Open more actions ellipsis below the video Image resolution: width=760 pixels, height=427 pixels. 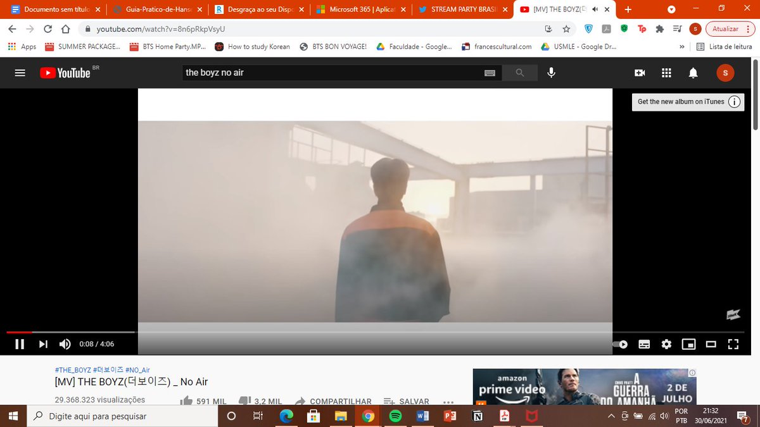(448, 402)
